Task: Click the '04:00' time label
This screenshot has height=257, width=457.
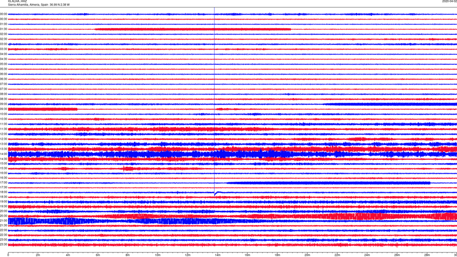Action: click(x=3, y=54)
